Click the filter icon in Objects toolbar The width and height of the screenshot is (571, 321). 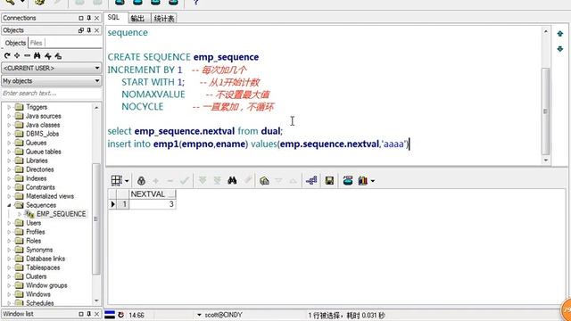[47, 55]
